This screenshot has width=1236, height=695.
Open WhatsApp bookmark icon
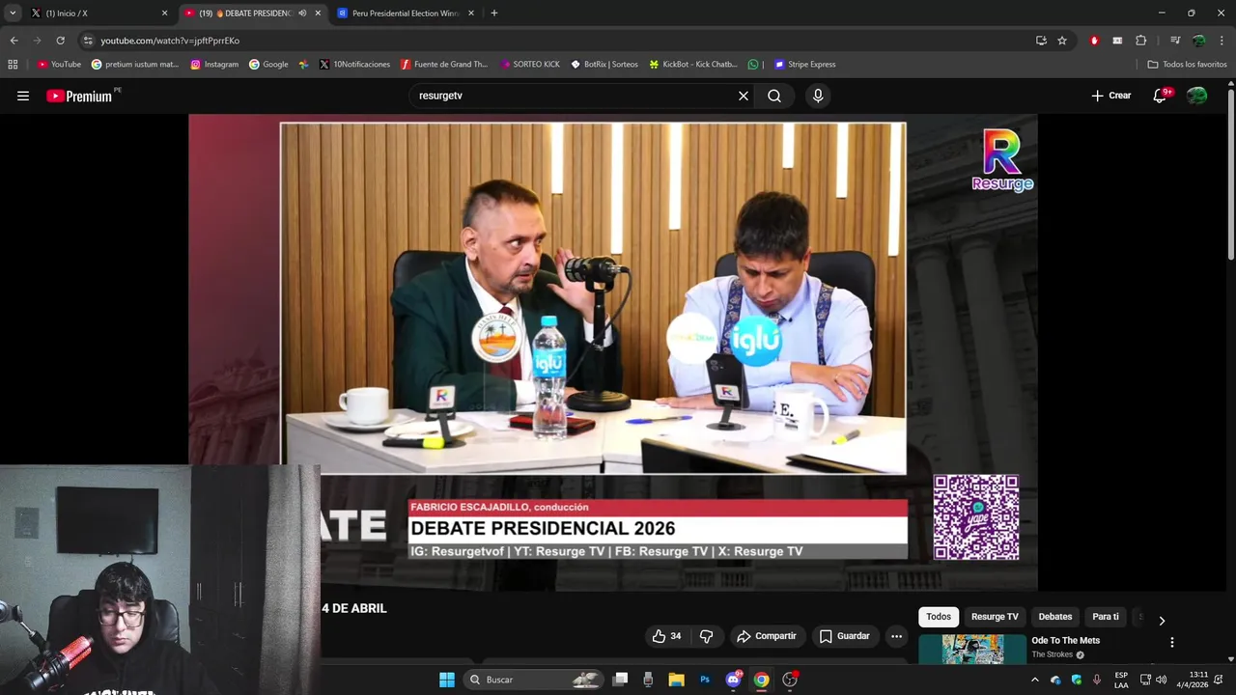click(753, 65)
